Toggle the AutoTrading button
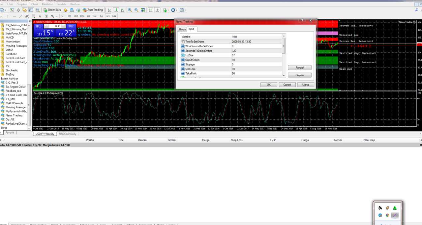422x225 pixels. point(93,10)
